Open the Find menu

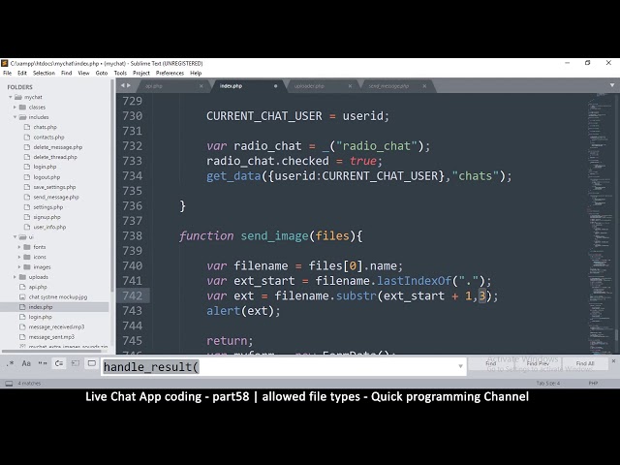(67, 74)
